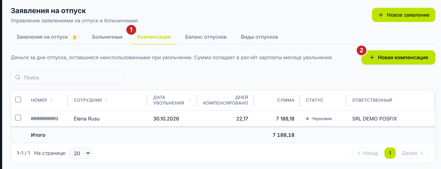Select page 1 in pagination
Screen dimensions: 441x169
pos(390,153)
